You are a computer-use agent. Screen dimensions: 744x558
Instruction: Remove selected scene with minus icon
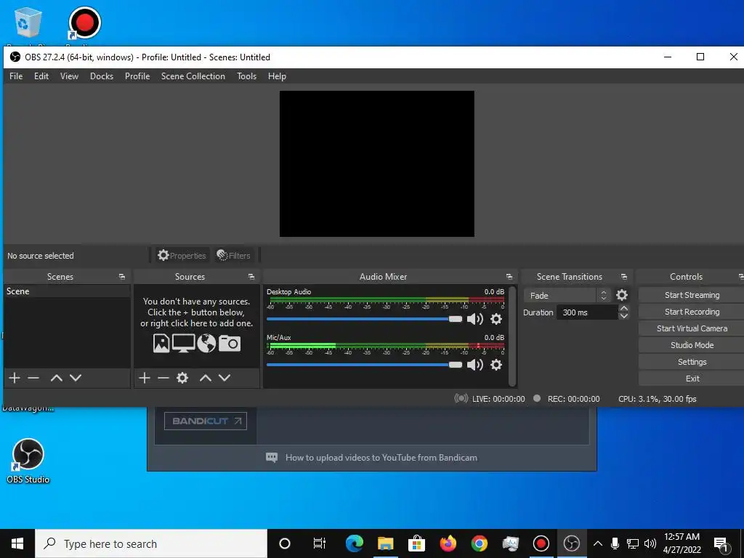click(x=33, y=378)
